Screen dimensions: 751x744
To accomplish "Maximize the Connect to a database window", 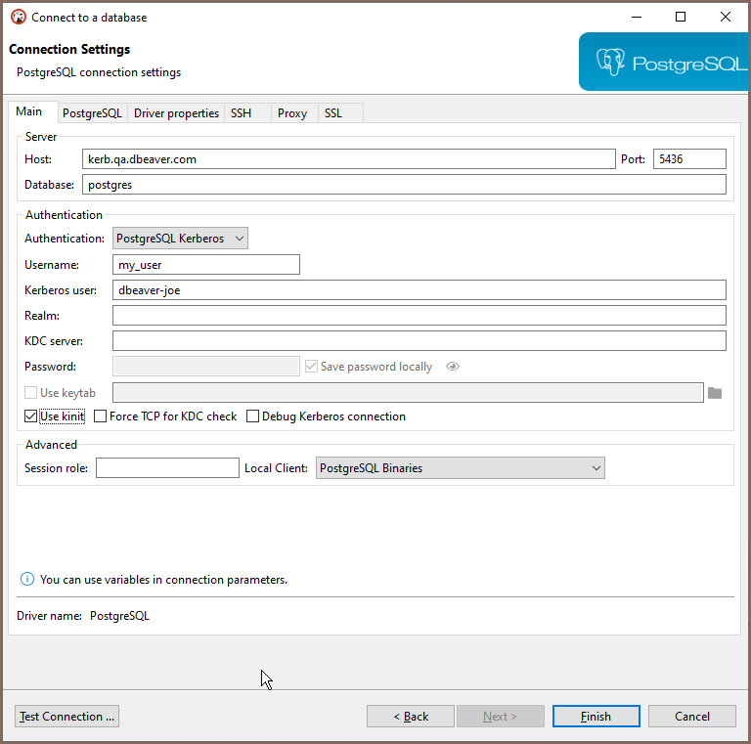I will [x=681, y=18].
